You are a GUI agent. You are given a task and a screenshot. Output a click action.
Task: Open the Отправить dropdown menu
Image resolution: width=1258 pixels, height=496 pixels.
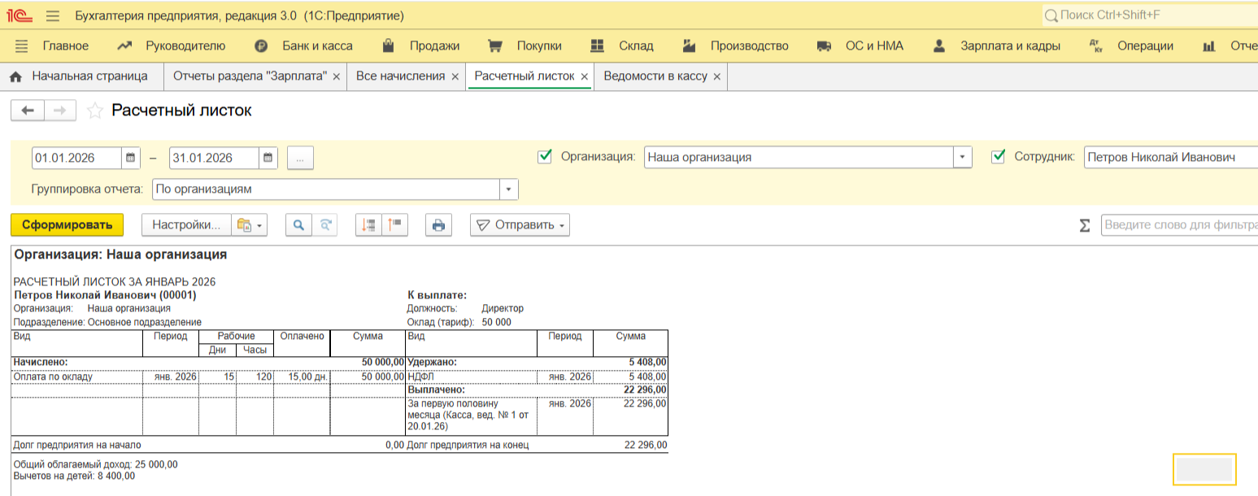520,225
